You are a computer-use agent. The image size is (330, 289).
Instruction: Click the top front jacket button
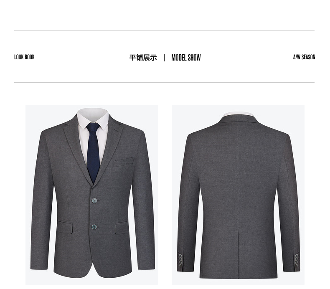(94, 201)
